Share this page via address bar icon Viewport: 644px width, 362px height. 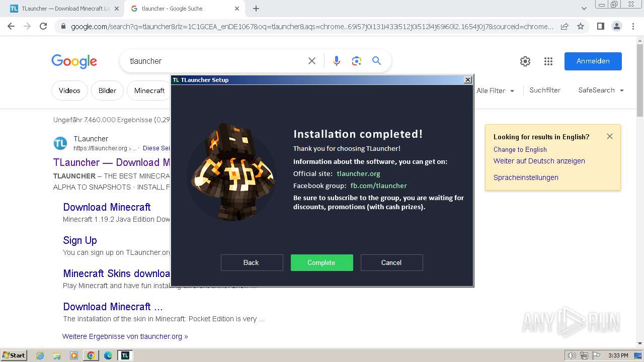565,27
